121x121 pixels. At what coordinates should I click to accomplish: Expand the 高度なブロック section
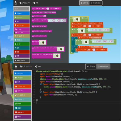coord(21,60)
